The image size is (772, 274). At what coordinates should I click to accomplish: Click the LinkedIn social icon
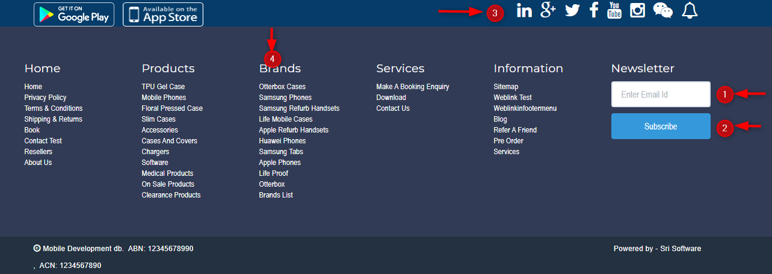(524, 11)
